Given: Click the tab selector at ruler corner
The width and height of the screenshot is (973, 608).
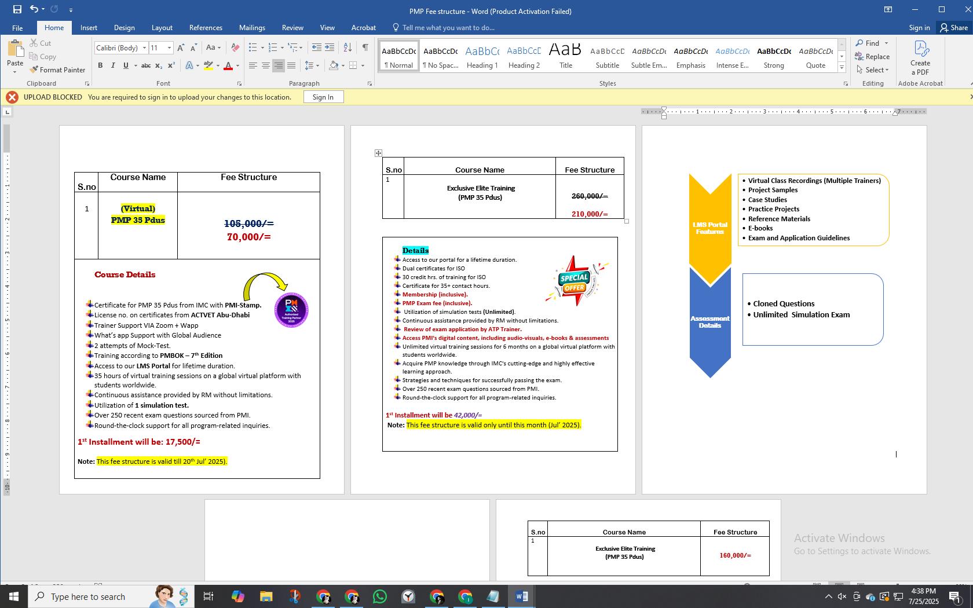Looking at the screenshot, I should [7, 112].
